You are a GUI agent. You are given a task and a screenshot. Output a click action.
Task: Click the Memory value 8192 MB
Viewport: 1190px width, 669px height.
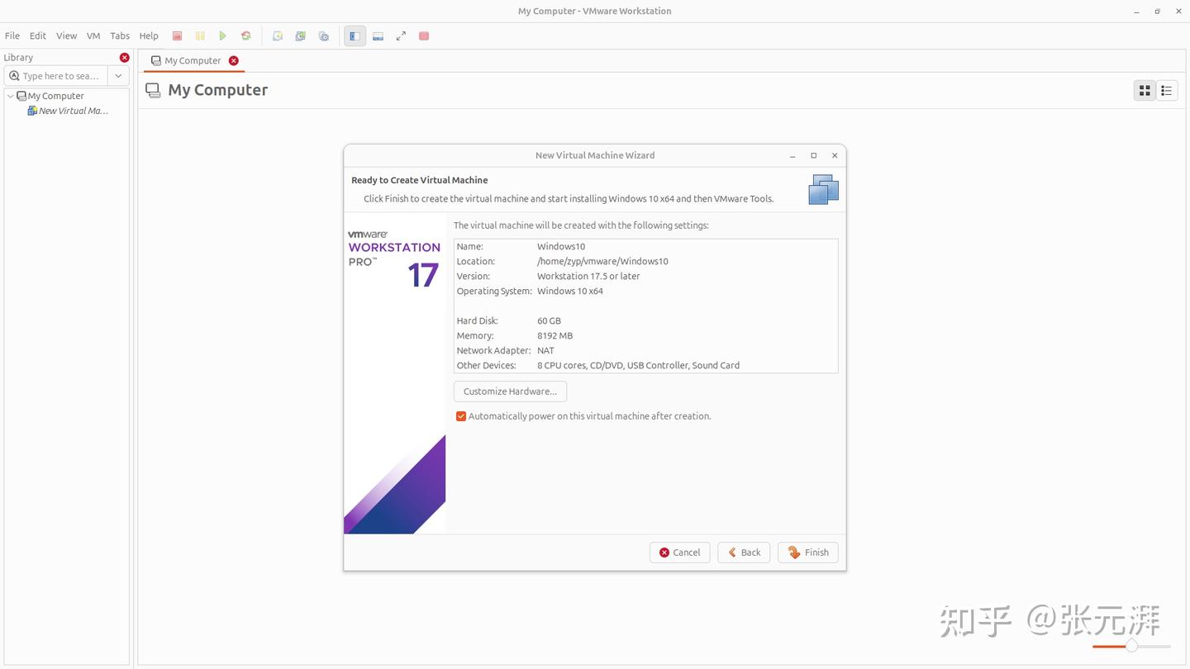coord(555,335)
